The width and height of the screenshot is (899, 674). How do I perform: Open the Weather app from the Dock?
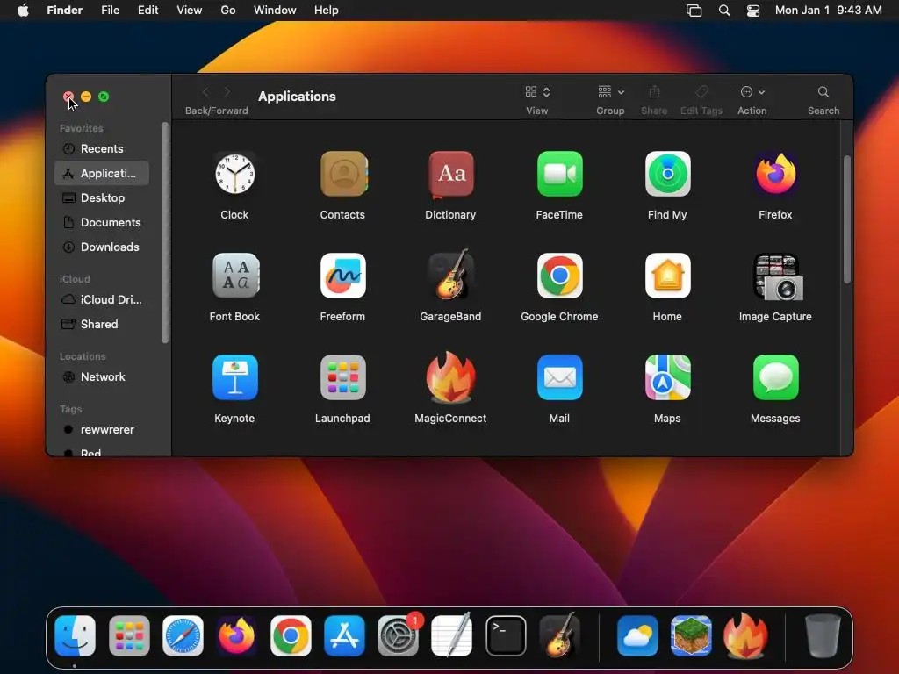point(637,636)
